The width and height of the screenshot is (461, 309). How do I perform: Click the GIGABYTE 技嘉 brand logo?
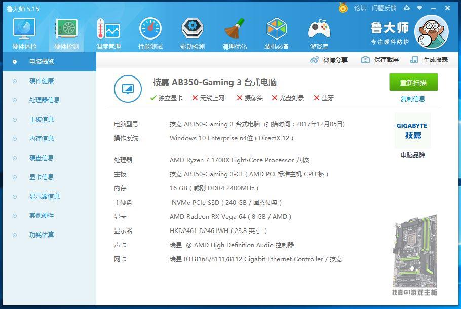coord(413,131)
